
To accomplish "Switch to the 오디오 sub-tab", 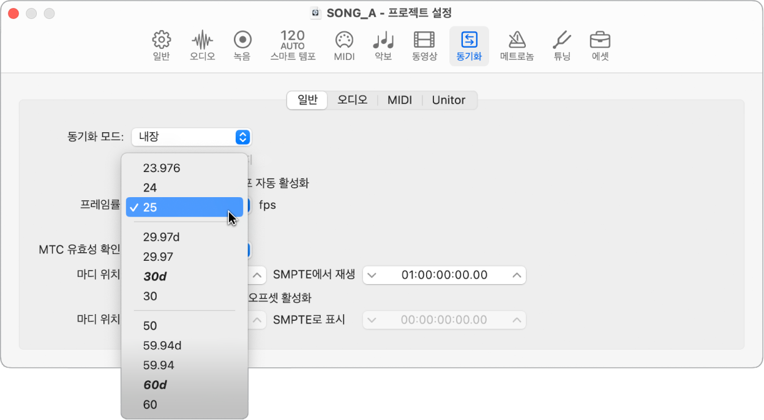I will [x=353, y=100].
